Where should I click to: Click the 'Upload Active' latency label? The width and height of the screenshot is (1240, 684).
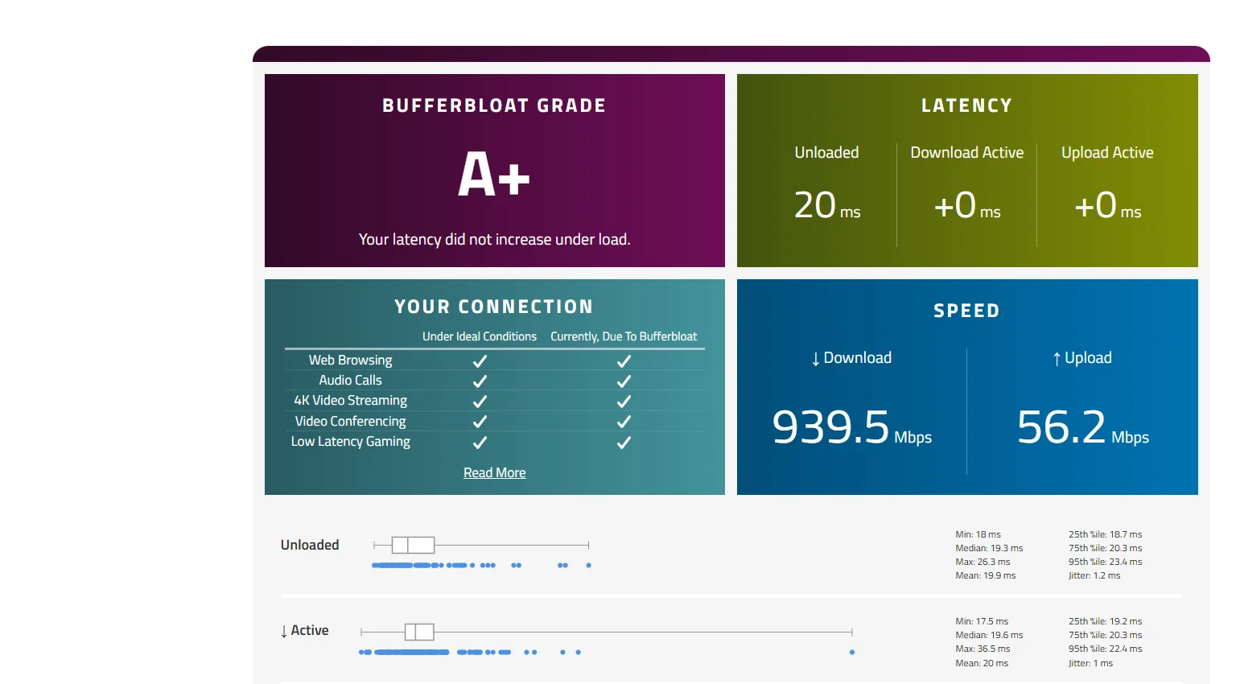(1107, 153)
